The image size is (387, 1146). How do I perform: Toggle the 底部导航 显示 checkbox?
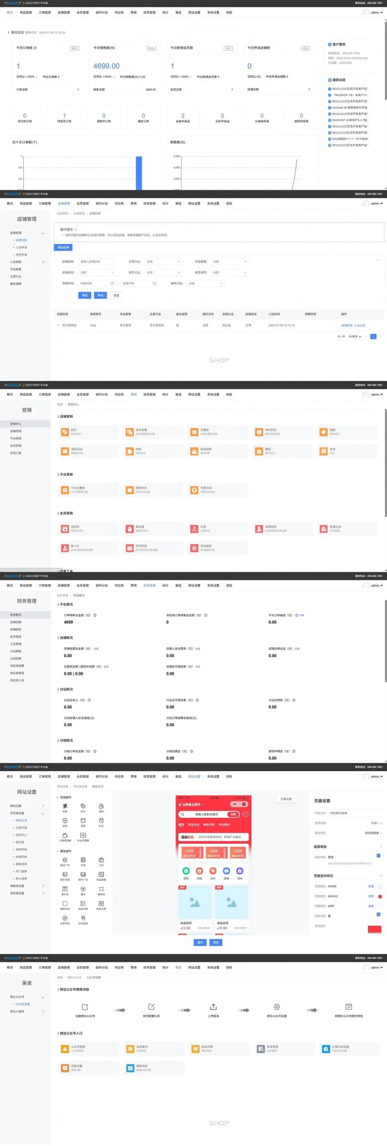[x=379, y=855]
